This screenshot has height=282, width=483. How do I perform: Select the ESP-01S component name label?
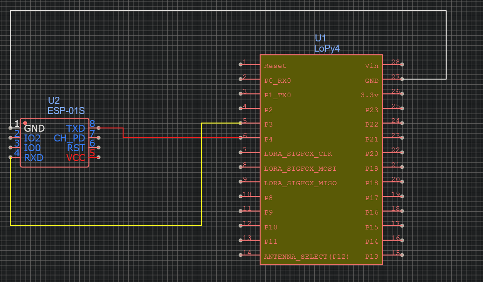[x=66, y=111]
